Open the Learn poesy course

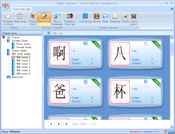tap(134, 19)
